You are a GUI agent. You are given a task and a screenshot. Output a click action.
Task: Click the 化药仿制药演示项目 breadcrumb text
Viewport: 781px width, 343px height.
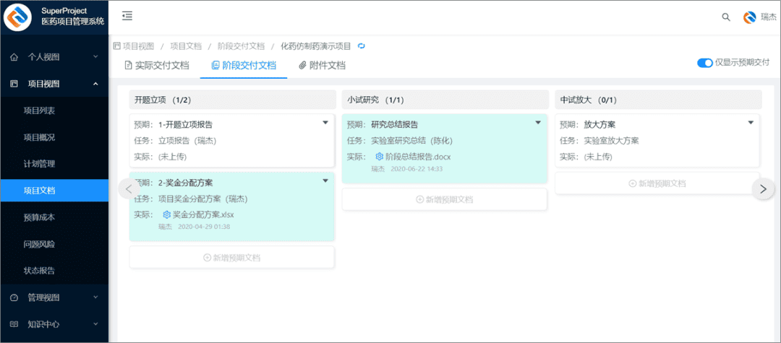[x=316, y=46]
